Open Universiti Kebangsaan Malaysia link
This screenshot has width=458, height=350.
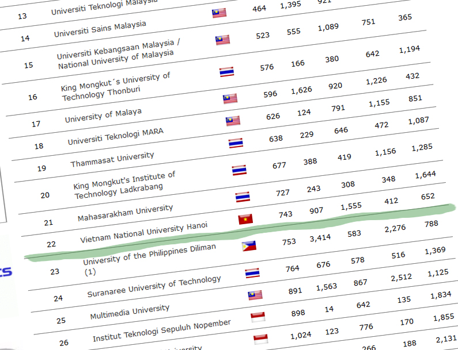click(x=118, y=55)
